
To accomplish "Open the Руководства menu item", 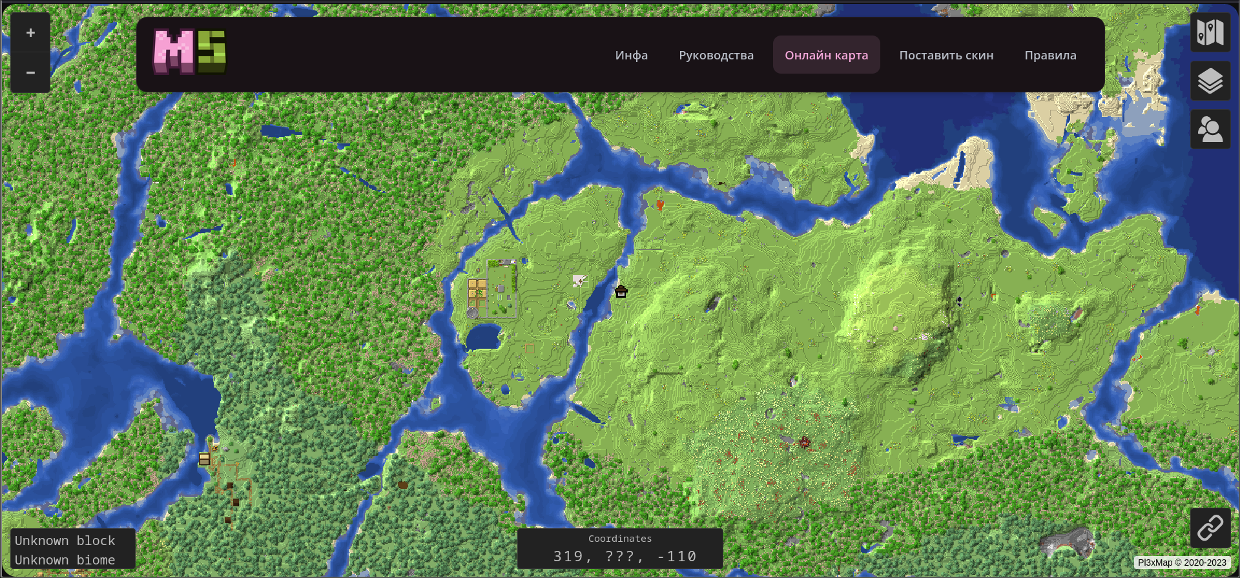I will [x=716, y=55].
